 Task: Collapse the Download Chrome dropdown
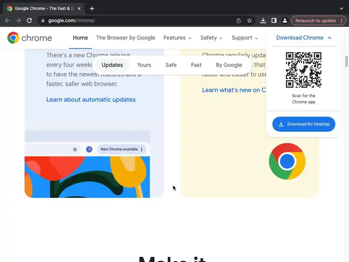(x=304, y=38)
